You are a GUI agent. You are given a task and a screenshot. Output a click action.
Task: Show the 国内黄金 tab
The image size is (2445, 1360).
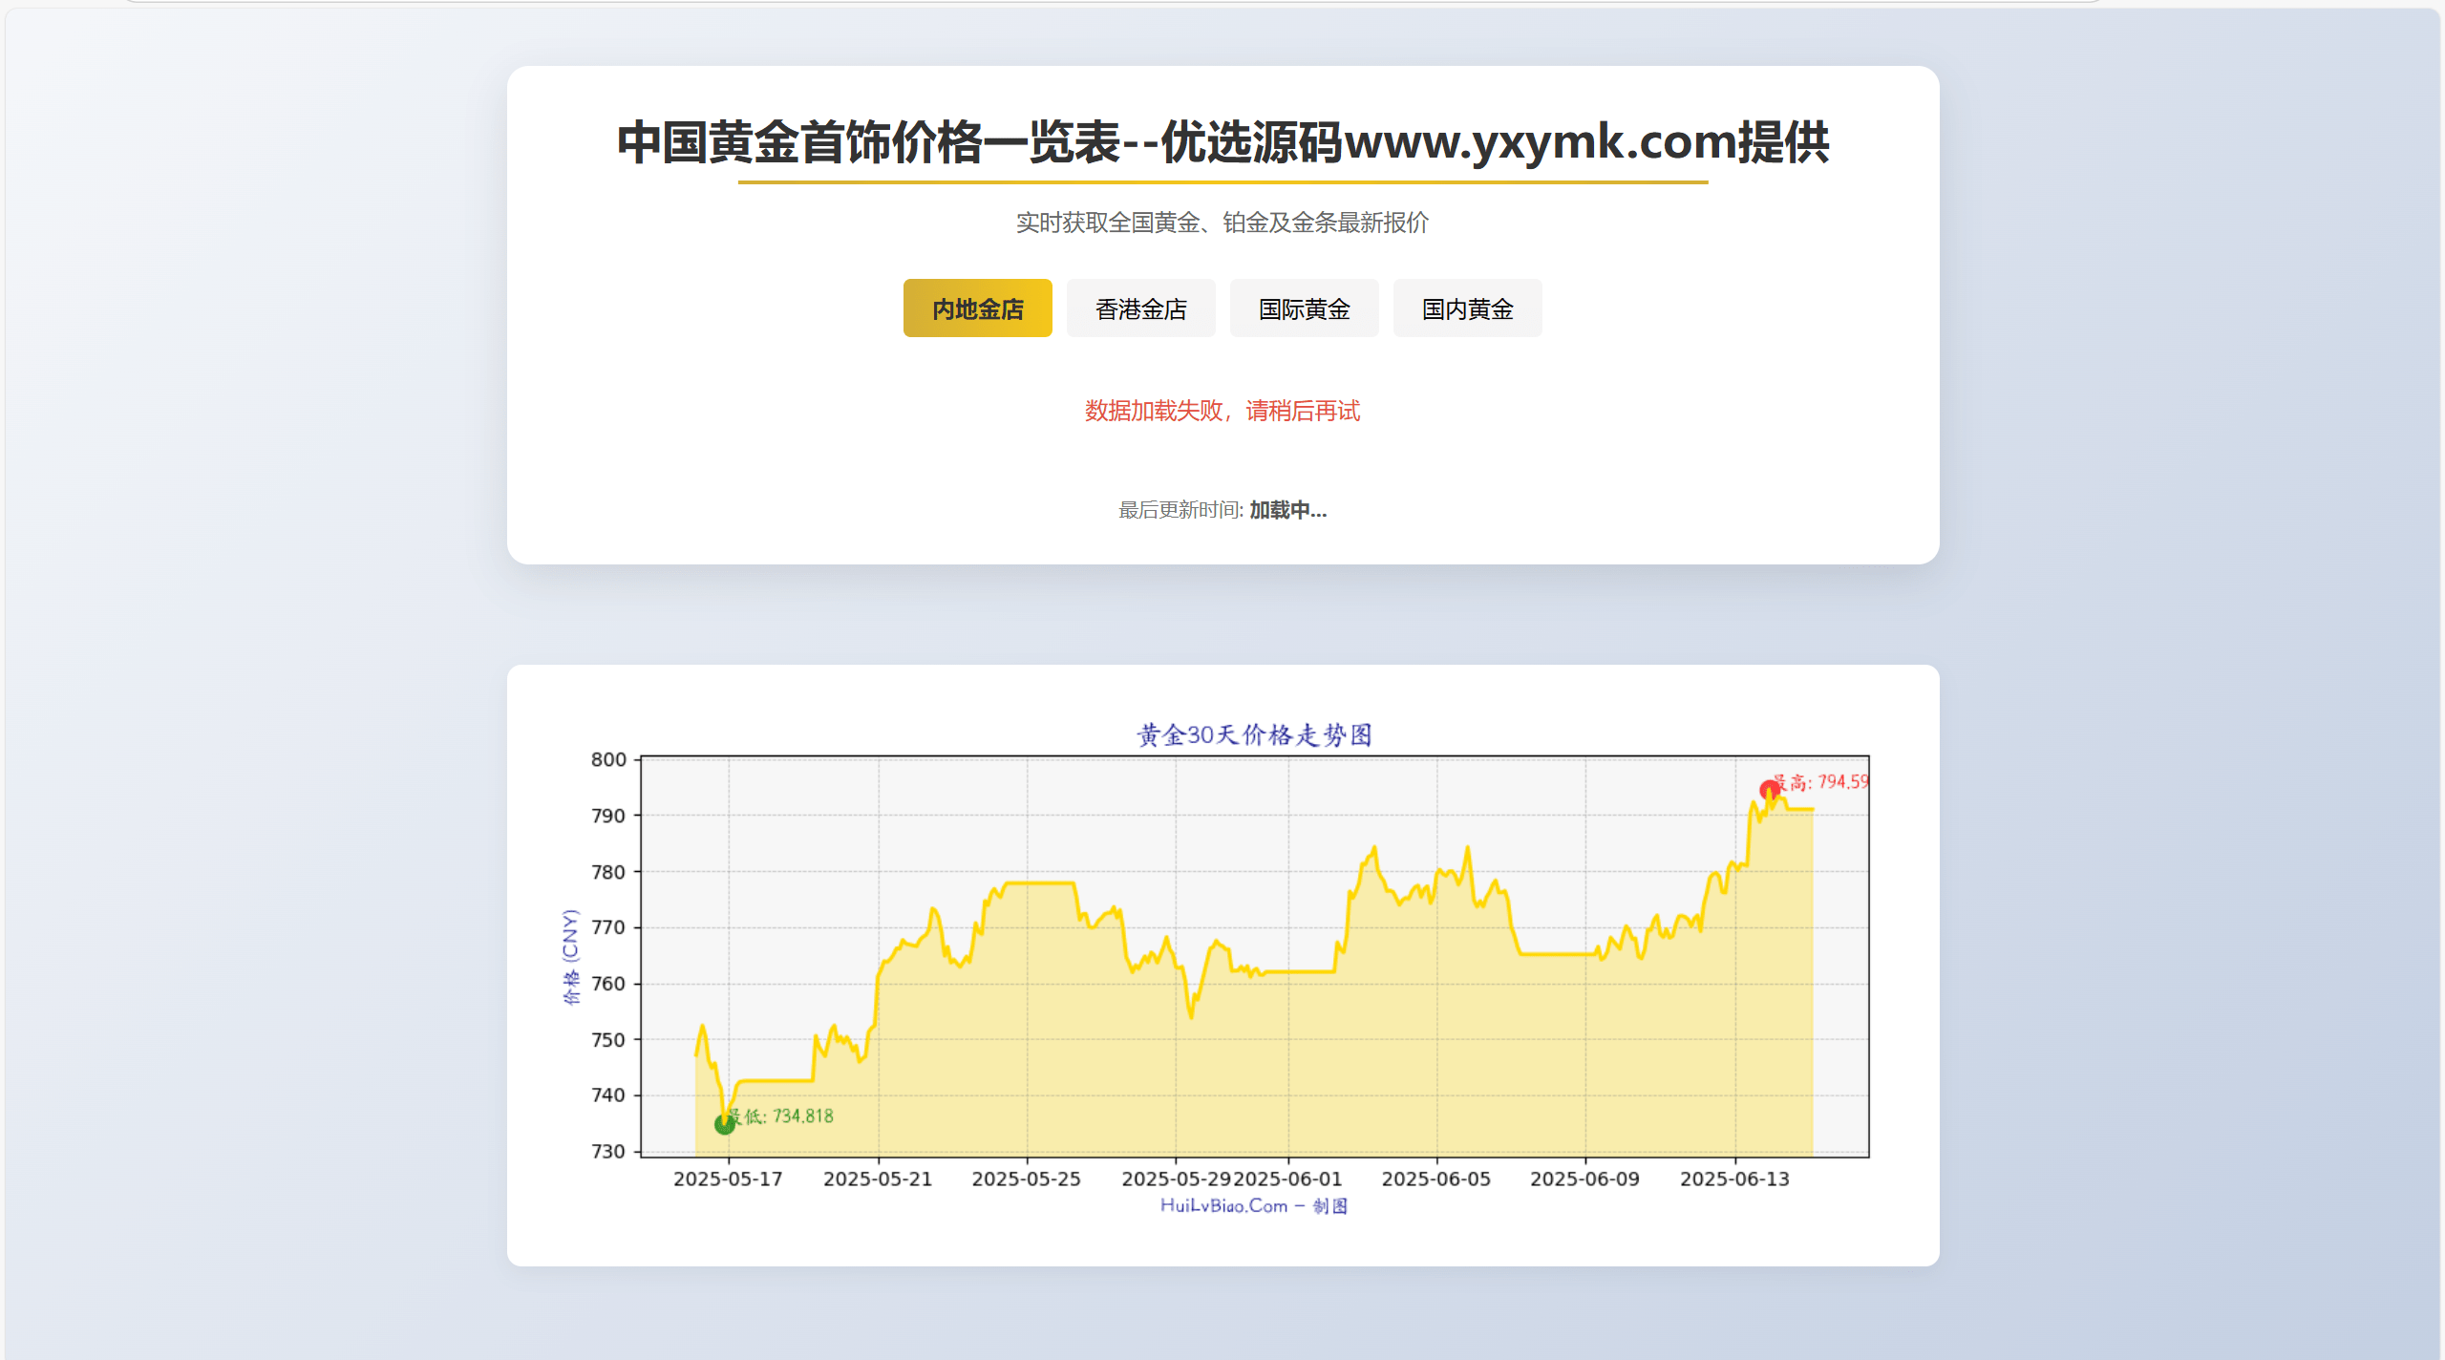click(1467, 308)
